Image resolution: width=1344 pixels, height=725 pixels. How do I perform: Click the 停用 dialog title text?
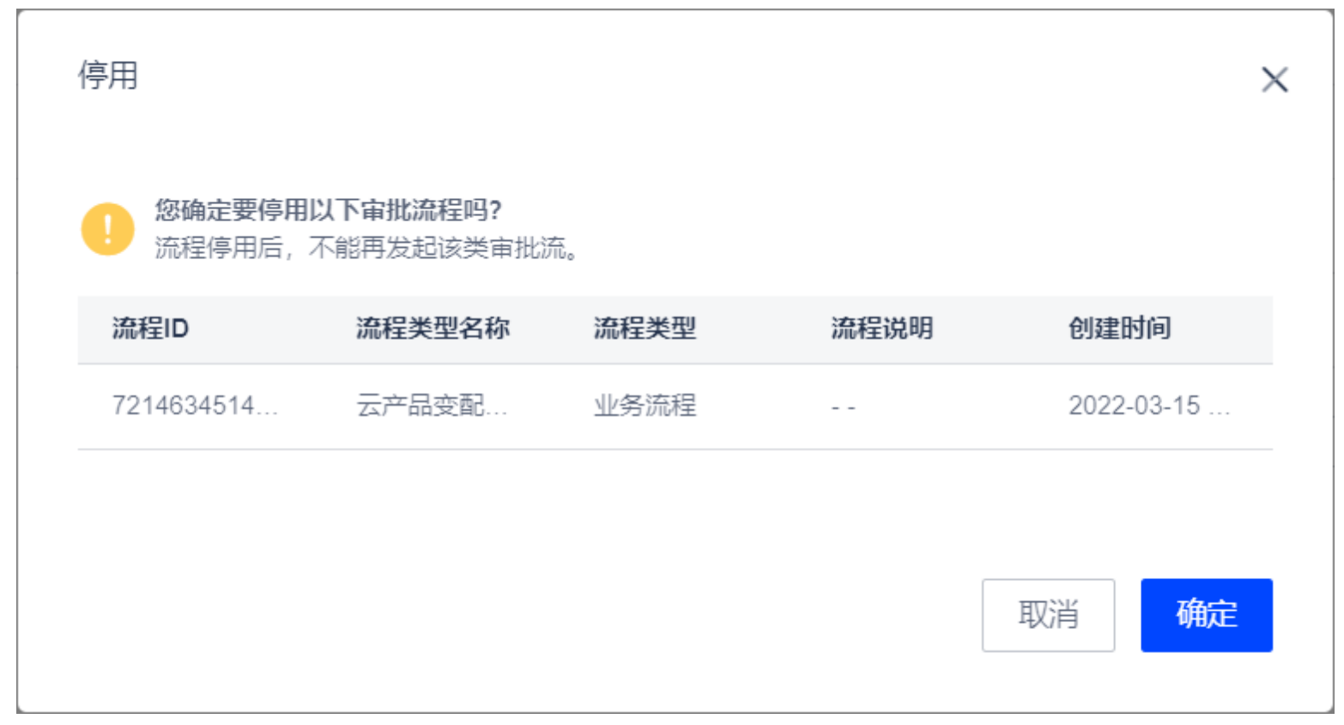[108, 76]
